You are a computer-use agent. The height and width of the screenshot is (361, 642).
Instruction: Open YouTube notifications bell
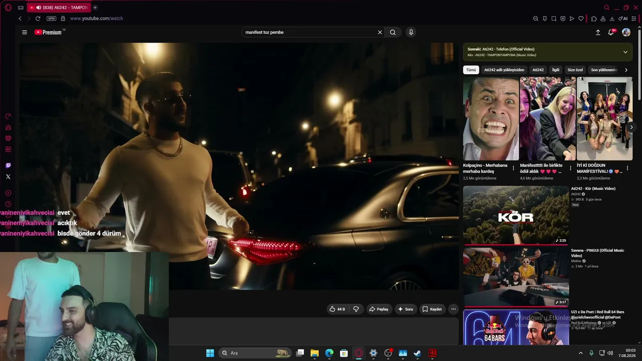611,32
